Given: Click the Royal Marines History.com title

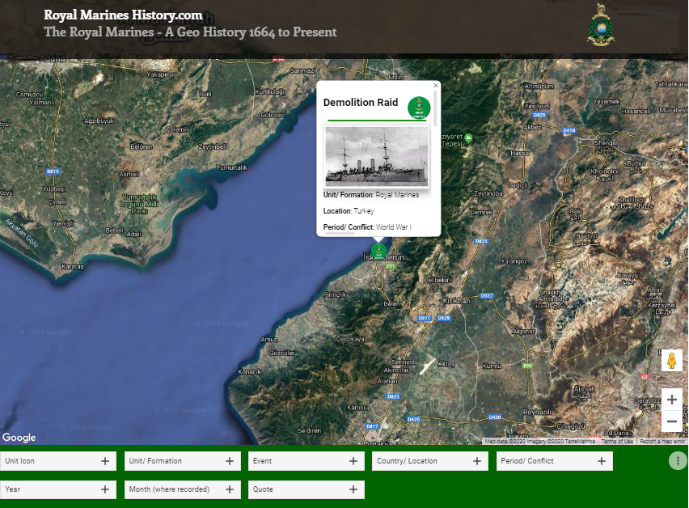Looking at the screenshot, I should point(123,15).
